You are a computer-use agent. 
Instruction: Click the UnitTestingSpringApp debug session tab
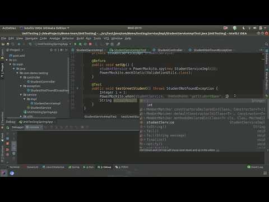(x=36, y=122)
